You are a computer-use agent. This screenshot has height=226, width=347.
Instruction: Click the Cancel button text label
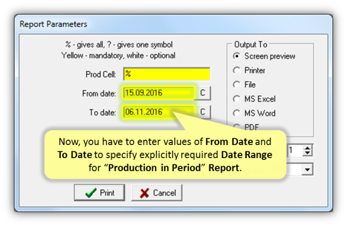(164, 193)
